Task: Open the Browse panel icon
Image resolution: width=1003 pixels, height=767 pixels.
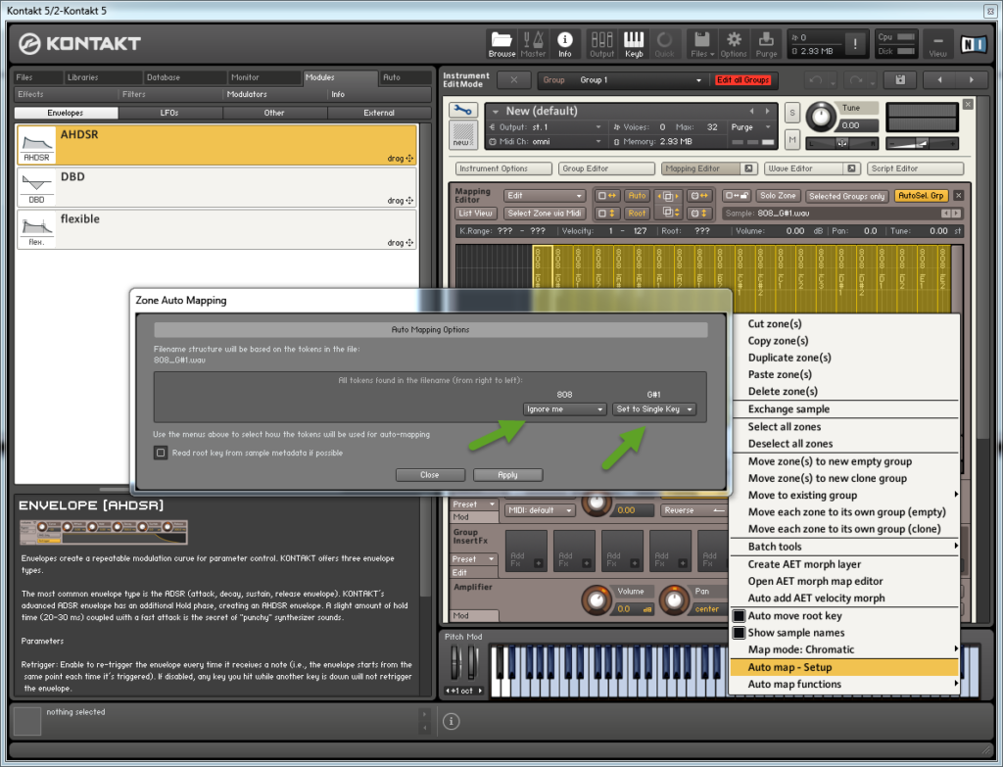Action: click(x=501, y=43)
